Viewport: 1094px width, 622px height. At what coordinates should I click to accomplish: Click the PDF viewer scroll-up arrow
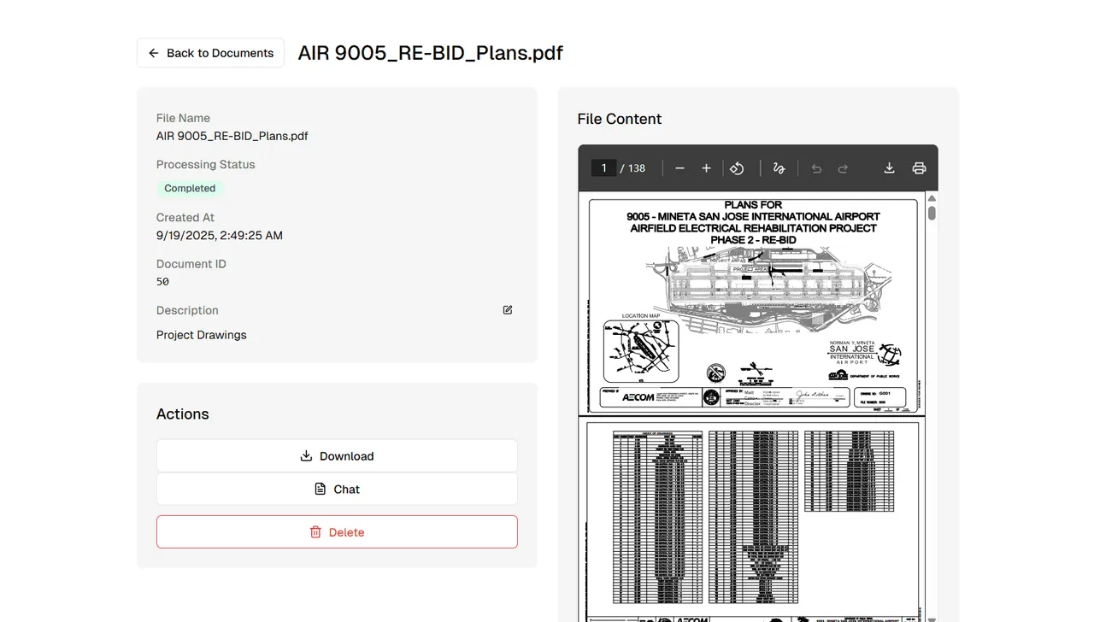932,198
